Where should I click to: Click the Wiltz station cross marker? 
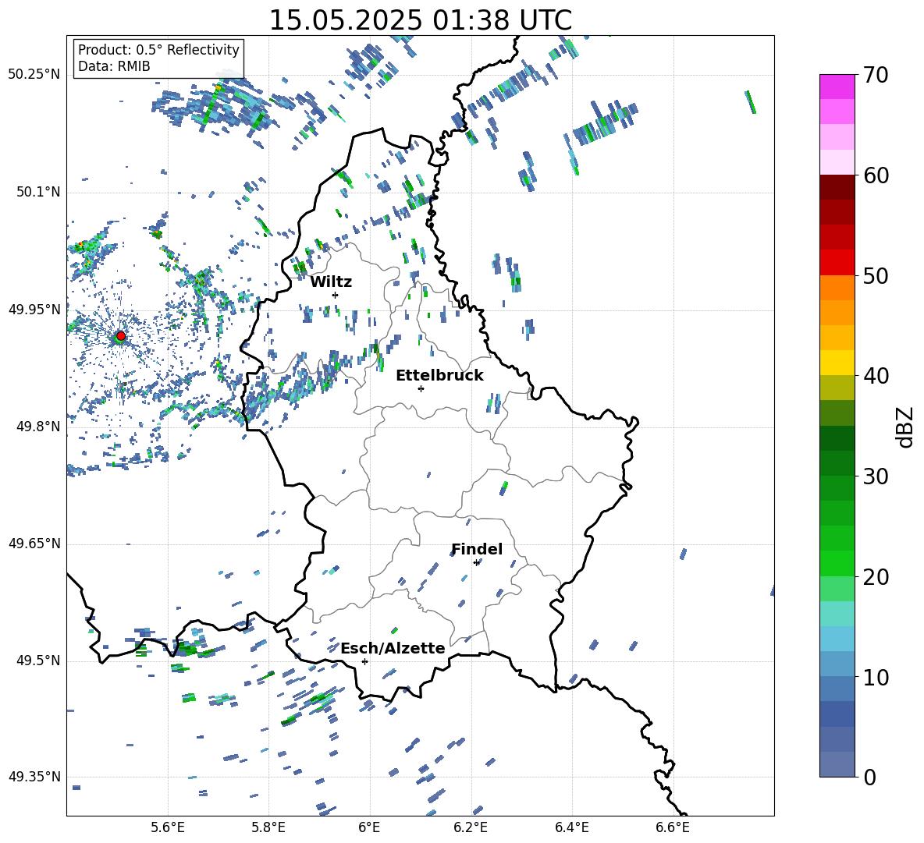(x=336, y=295)
